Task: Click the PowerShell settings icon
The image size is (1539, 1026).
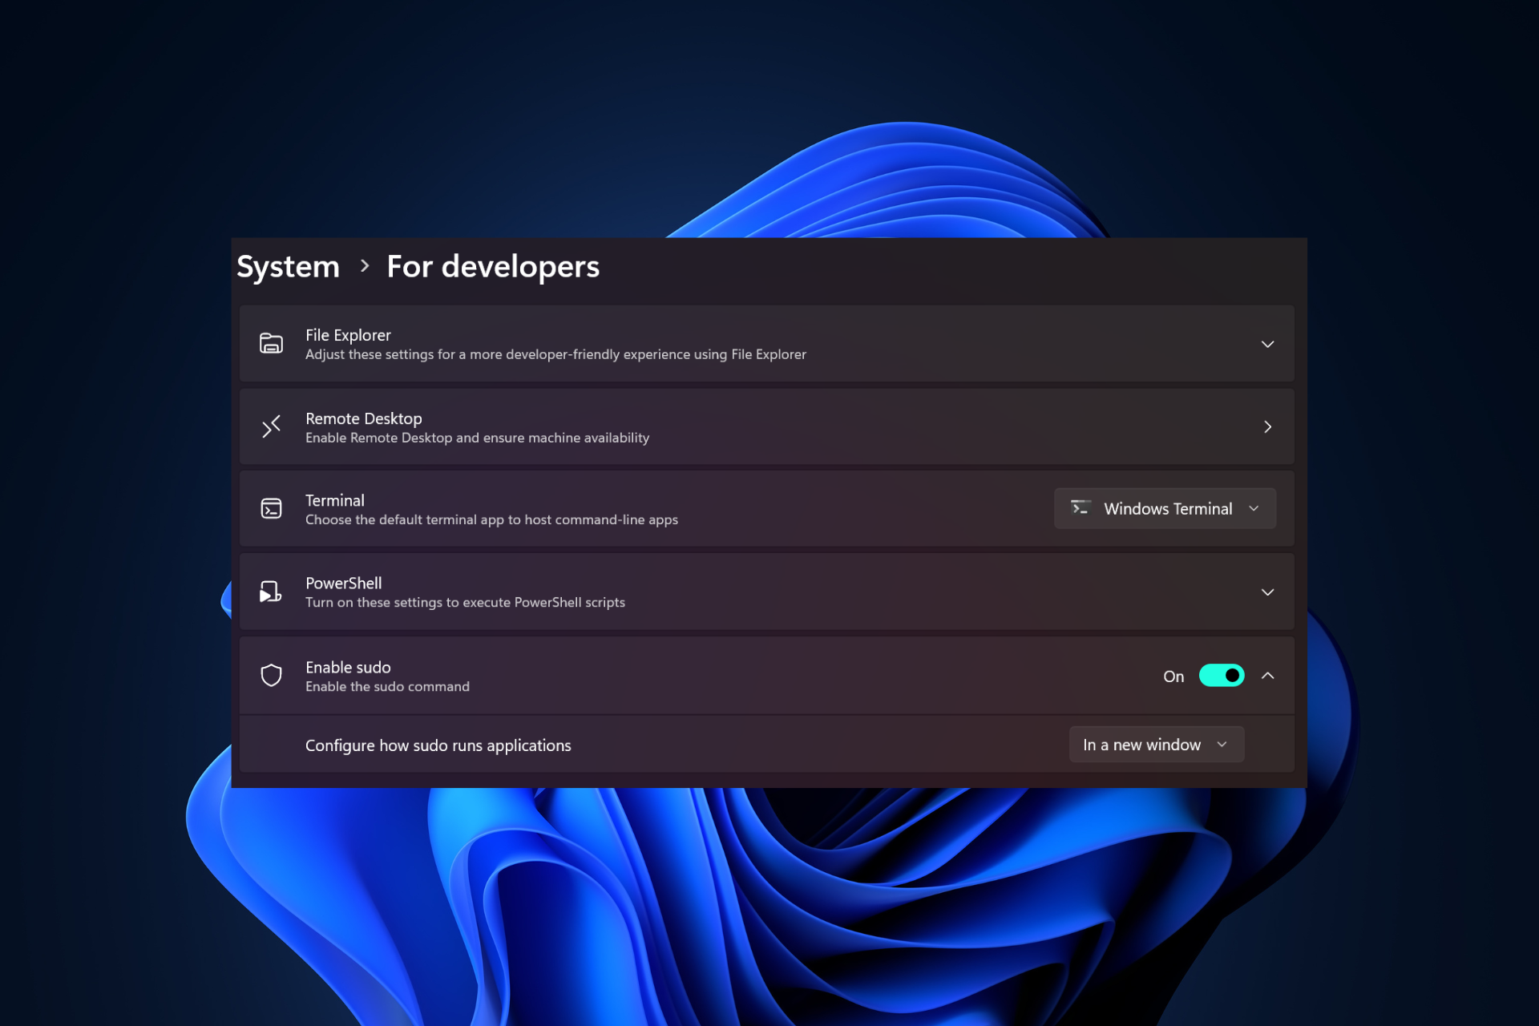Action: [272, 591]
